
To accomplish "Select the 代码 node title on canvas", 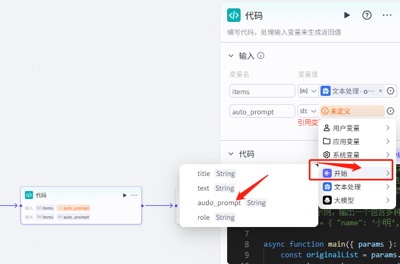I will point(41,196).
